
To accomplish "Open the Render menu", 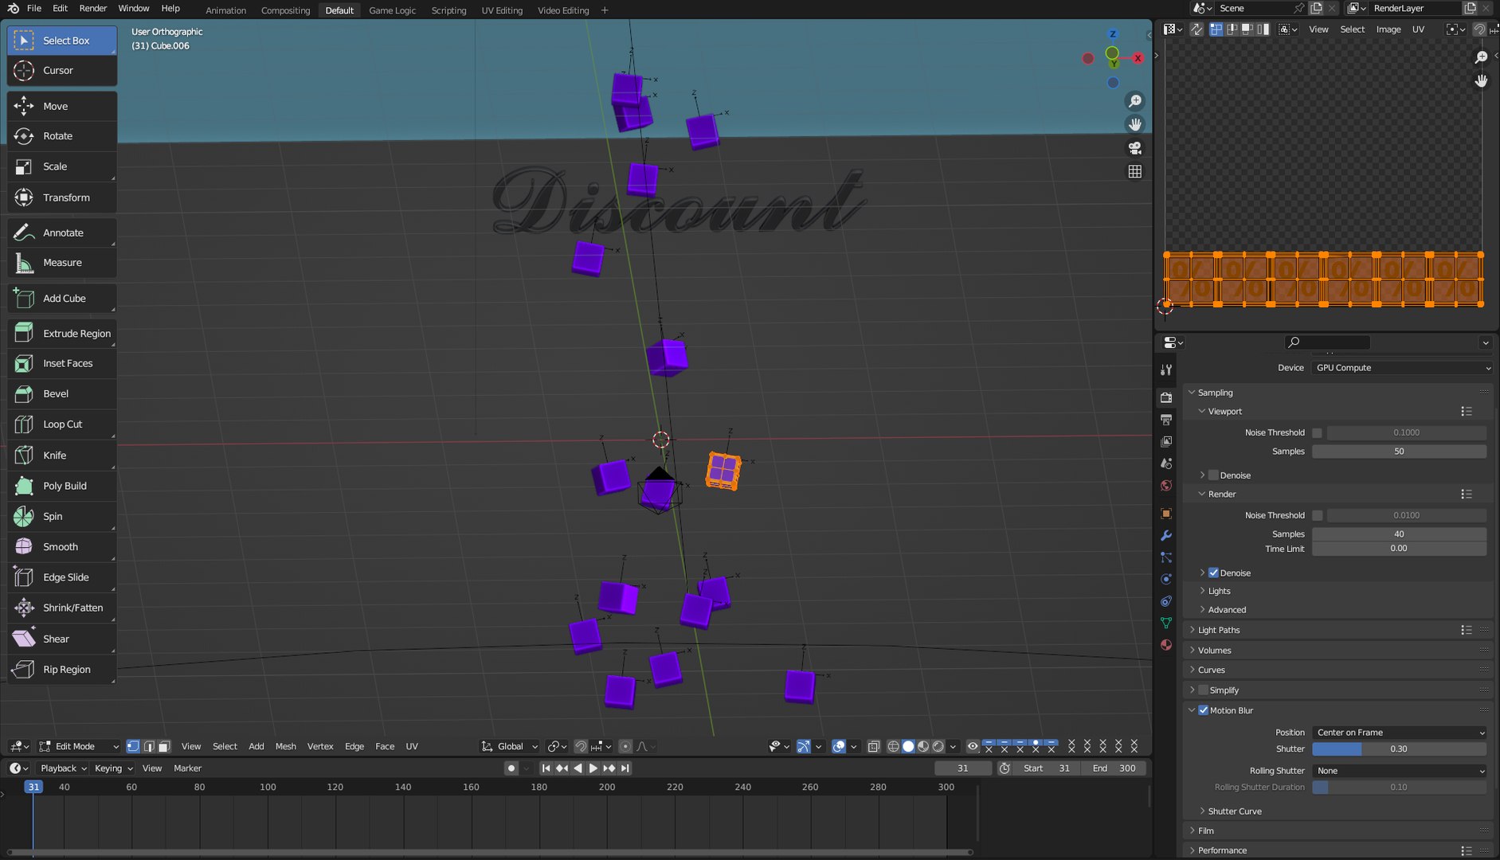I will [x=92, y=8].
